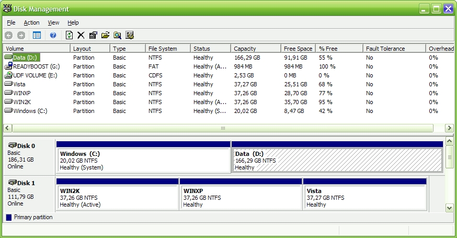
Task: Click the WINXP volume drive icon
Action: [x=8, y=93]
